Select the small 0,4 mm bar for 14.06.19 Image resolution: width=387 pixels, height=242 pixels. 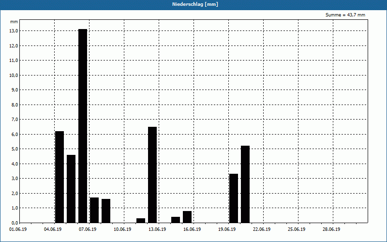pos(176,220)
